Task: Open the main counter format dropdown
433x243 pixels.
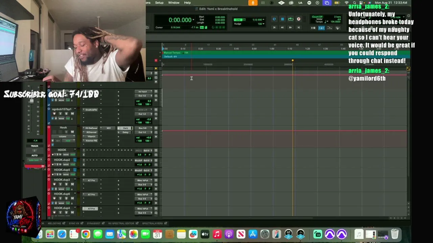Action: click(x=193, y=20)
